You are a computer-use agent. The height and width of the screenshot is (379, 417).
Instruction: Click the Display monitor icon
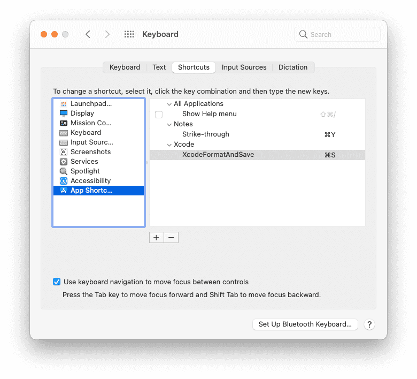pos(64,113)
